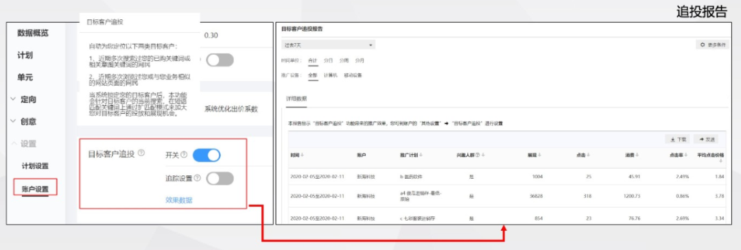
Task: Click the 账户 column header
Action: coord(362,155)
